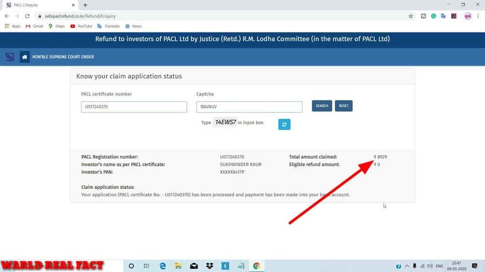
Task: Click the SEBI logo icon
Action: point(10,57)
